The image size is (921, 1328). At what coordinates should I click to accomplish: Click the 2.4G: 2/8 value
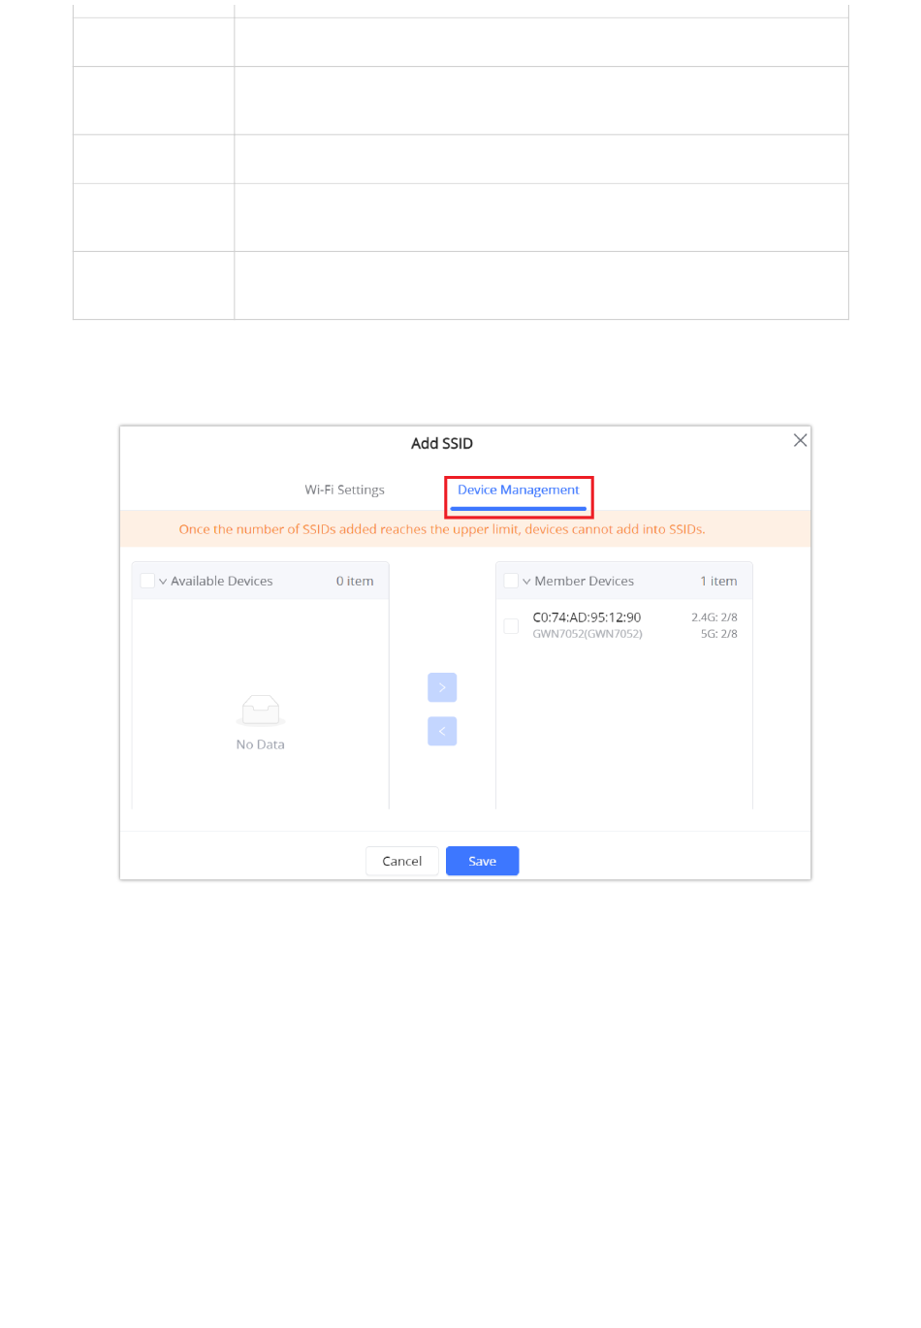tap(715, 617)
